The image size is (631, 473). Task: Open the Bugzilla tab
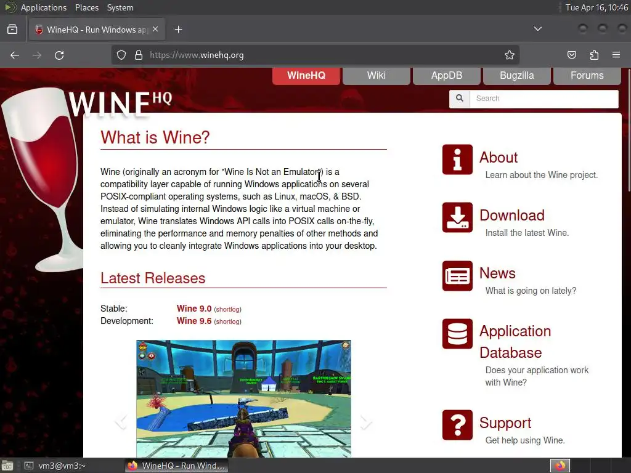(517, 76)
